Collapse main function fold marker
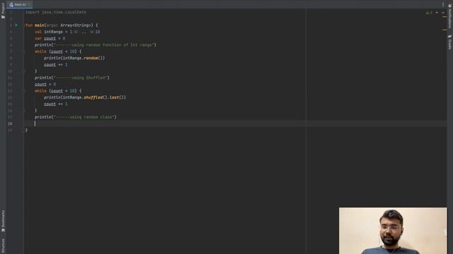 tap(23, 25)
